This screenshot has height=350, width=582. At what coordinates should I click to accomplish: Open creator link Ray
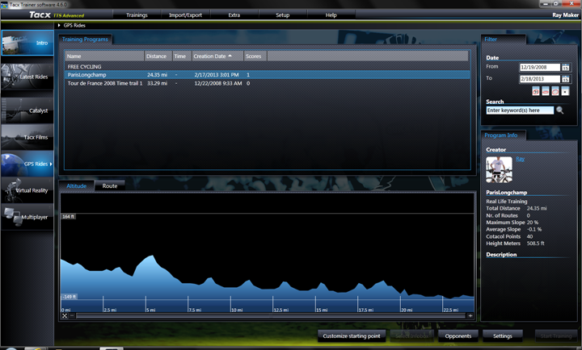520,159
